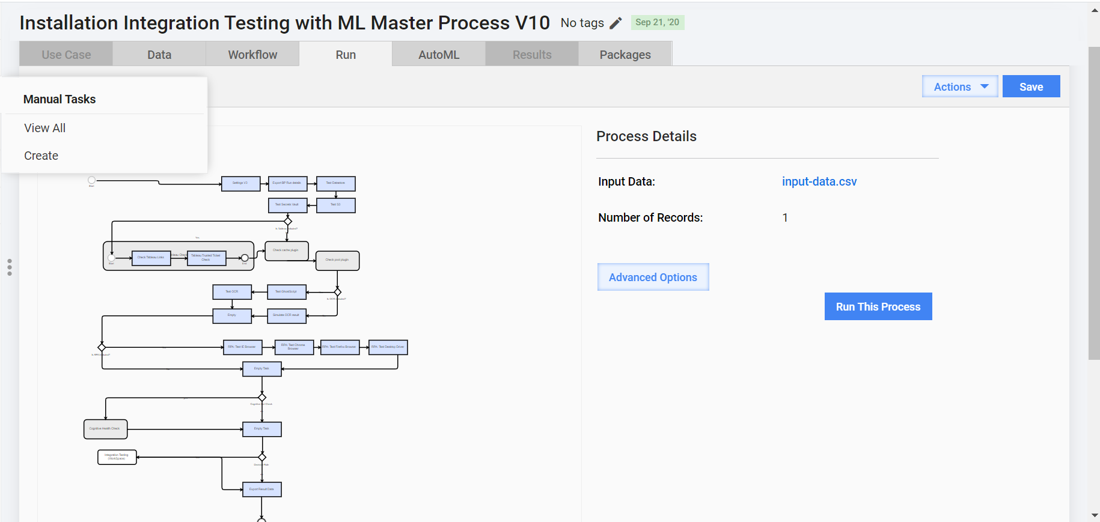The width and height of the screenshot is (1100, 522).
Task: Switch to the Workflow tab
Action: pos(252,55)
